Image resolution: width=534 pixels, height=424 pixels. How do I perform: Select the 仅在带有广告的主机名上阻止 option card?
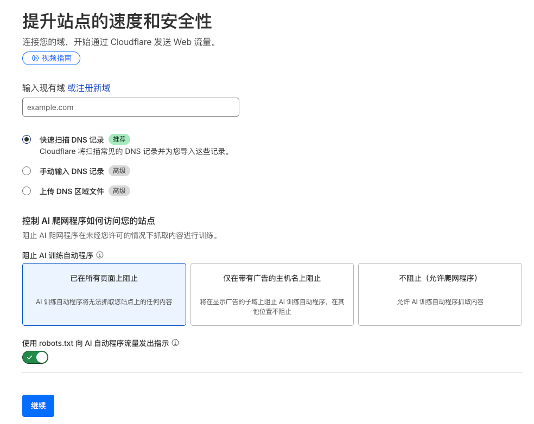pos(272,294)
